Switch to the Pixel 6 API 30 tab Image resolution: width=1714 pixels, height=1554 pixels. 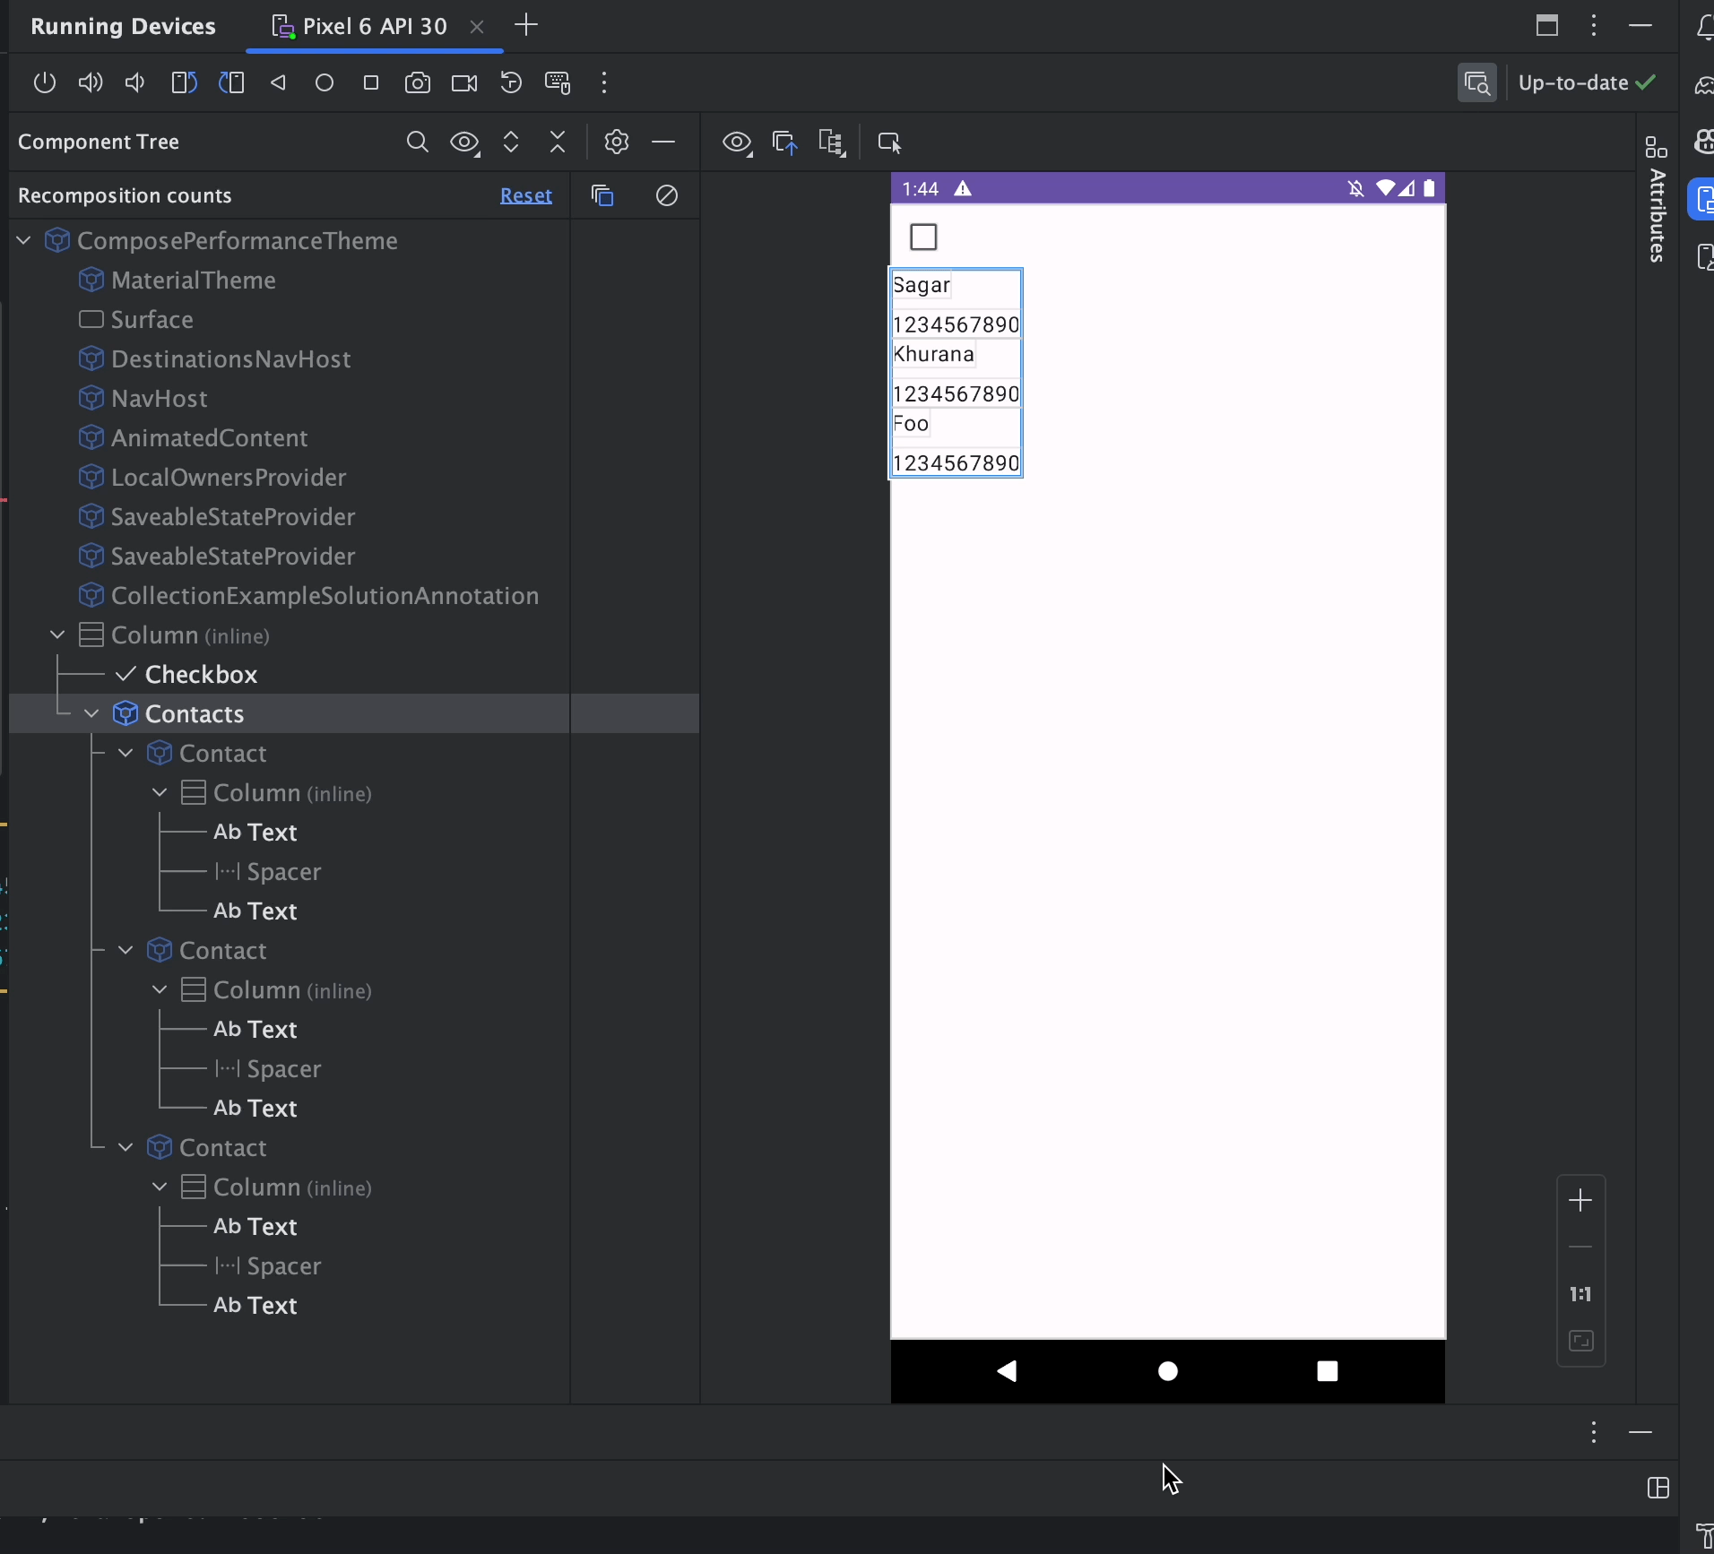[374, 27]
